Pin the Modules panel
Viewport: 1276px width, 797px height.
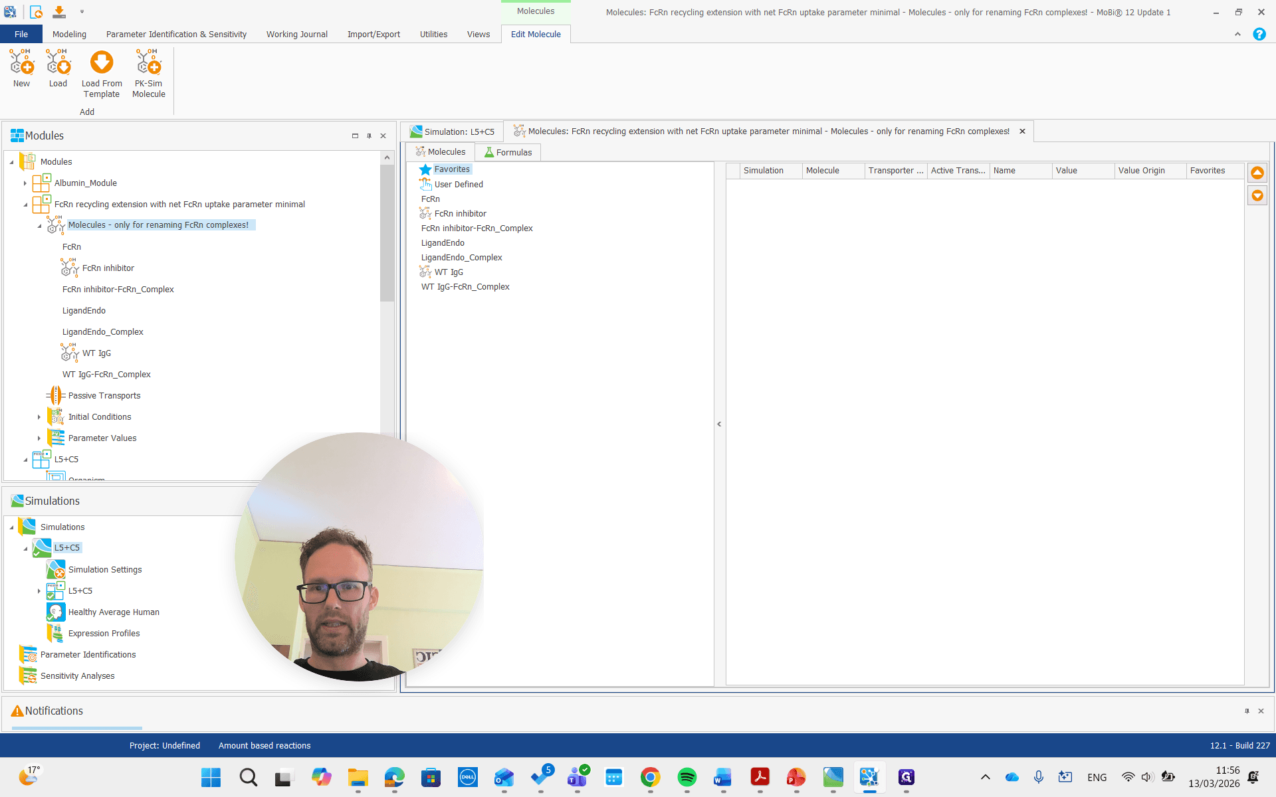click(369, 135)
